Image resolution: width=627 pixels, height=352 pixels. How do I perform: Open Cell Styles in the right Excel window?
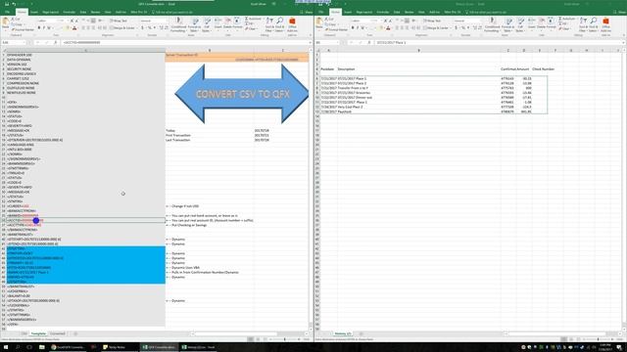tap(520, 24)
